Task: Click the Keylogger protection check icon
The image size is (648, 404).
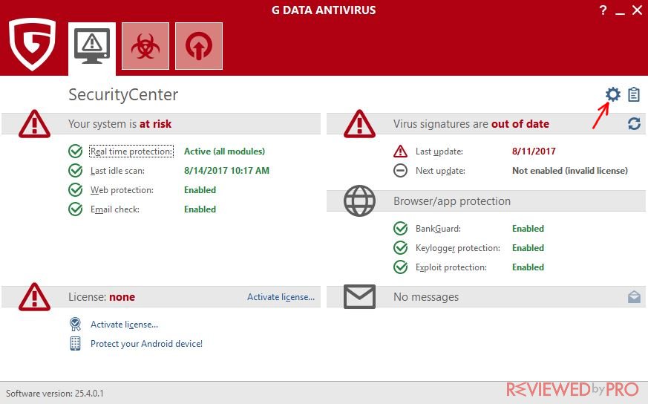Action: pyautogui.click(x=400, y=248)
